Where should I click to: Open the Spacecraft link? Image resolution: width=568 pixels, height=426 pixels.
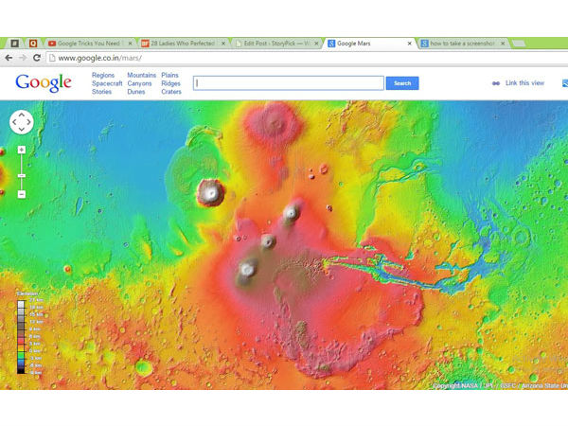click(x=107, y=83)
